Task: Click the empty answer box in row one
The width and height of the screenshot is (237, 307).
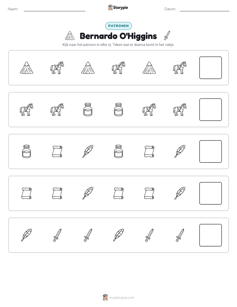Action: [210, 68]
